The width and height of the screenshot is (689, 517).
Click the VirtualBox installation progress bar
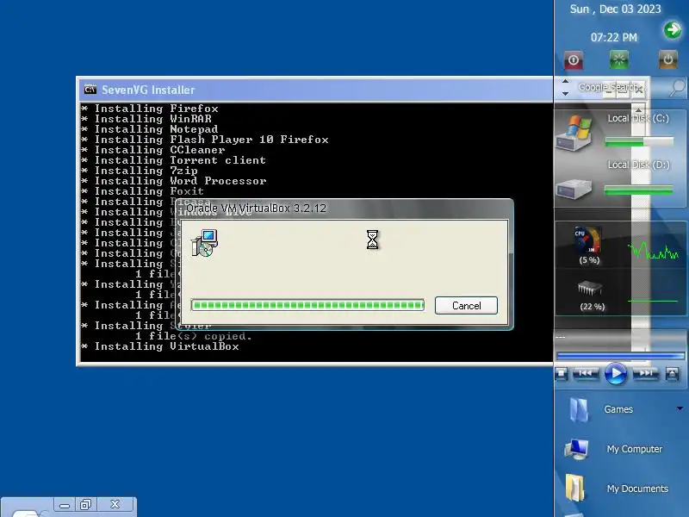307,305
